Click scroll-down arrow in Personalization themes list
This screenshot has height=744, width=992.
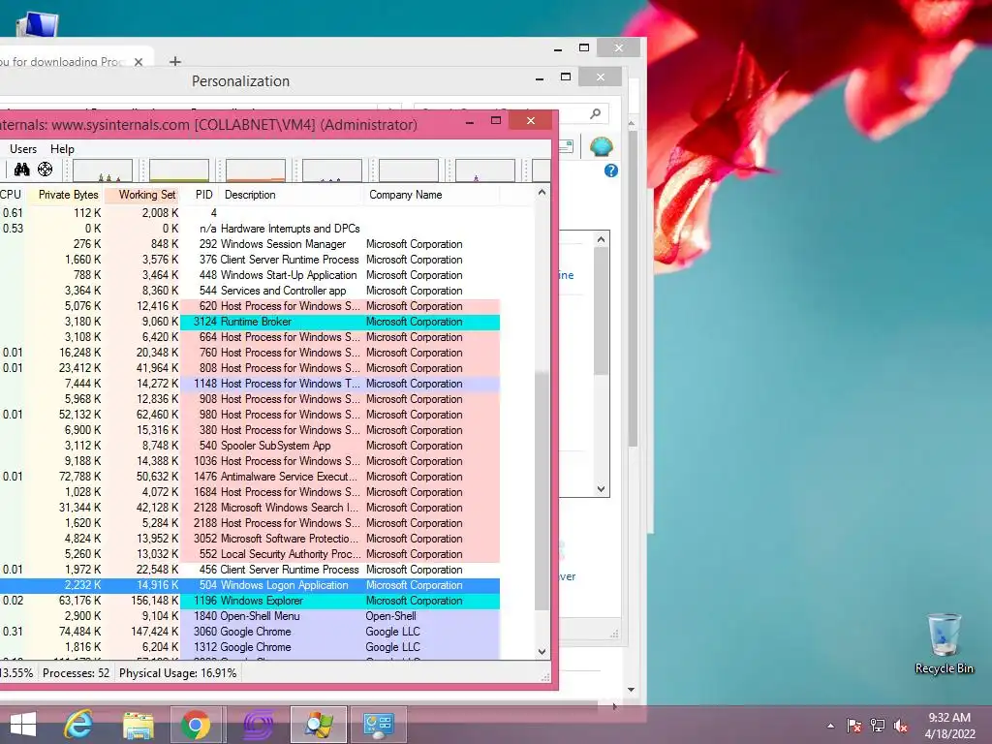(601, 489)
